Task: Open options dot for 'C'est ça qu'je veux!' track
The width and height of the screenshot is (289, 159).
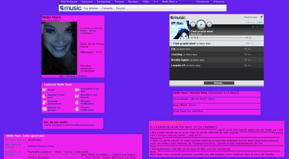Action: click(260, 44)
